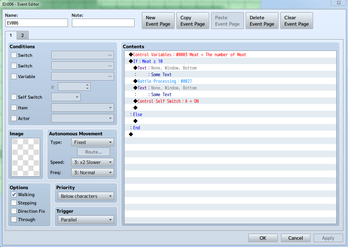Screen dimensions: 348x247
Task: Select the last empty command line after End
Action: tap(230, 134)
